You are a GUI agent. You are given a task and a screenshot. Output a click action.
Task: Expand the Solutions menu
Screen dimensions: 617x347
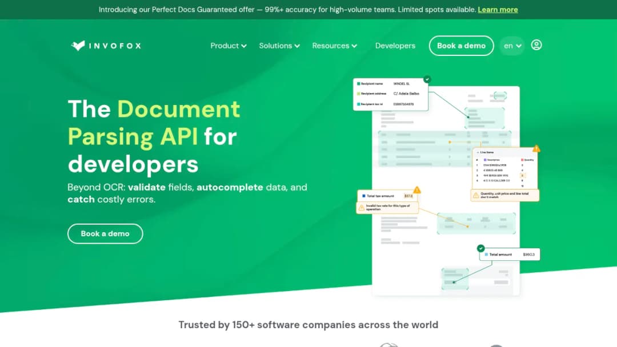click(x=279, y=46)
